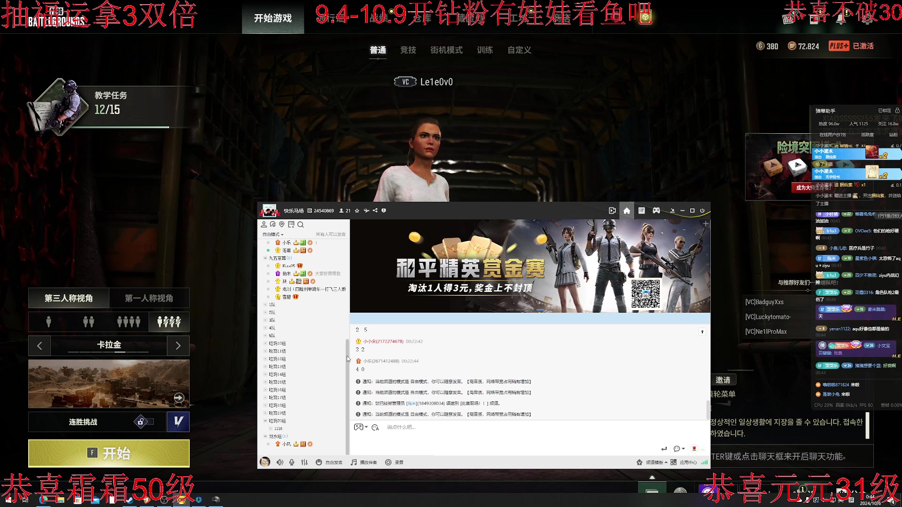The image size is (902, 507).
Task: Select duo two-player team mode
Action: 88,322
